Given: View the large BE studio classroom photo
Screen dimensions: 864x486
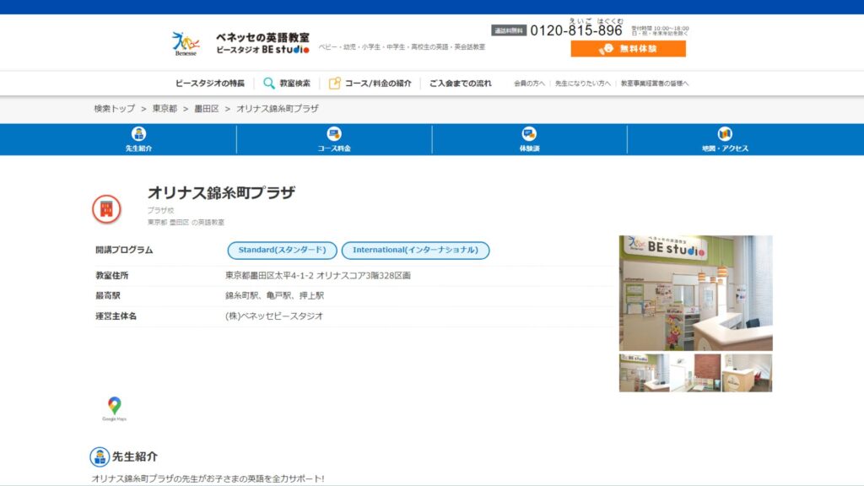Looking at the screenshot, I should 696,293.
